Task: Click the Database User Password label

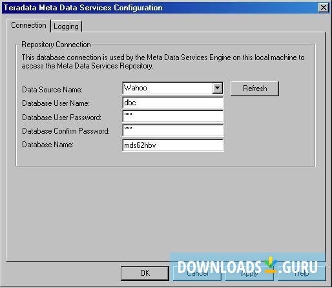Action: [61, 118]
